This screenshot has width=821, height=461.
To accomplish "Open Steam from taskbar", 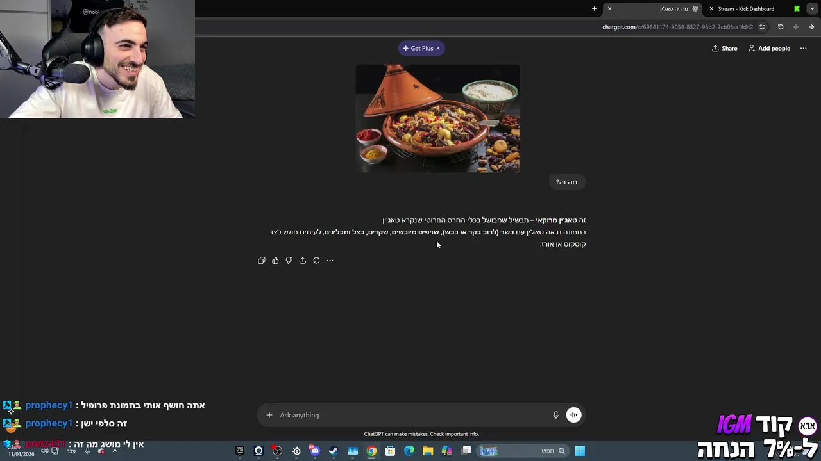I will click(x=334, y=451).
